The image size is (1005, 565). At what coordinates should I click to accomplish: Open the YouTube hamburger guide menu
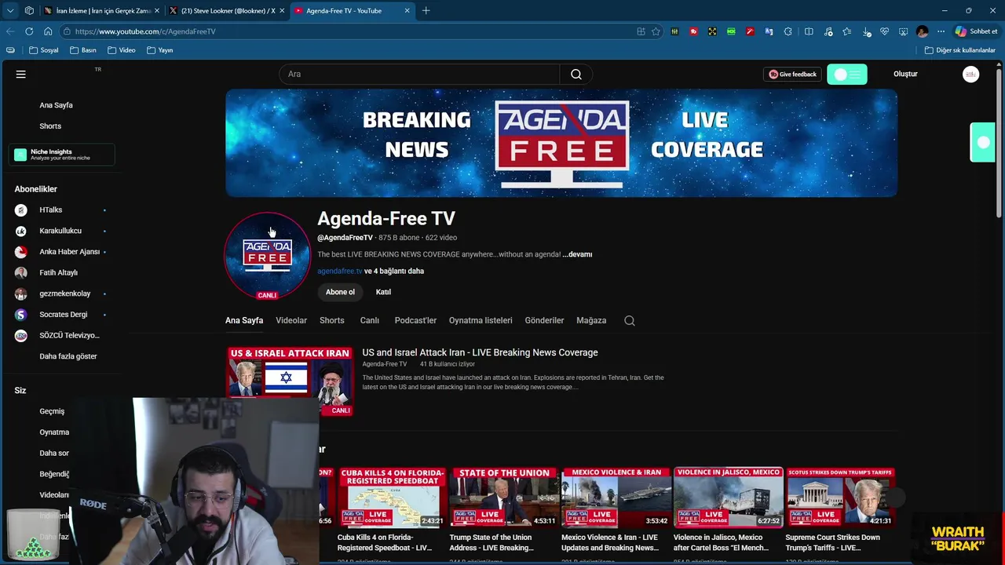coord(21,74)
